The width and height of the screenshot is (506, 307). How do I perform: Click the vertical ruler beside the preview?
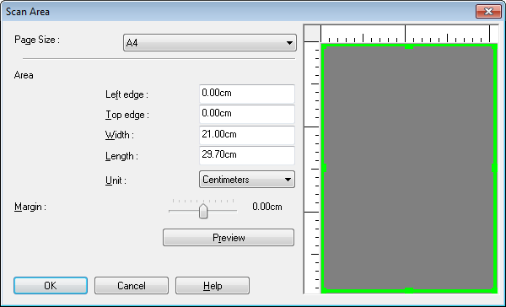[312, 168]
